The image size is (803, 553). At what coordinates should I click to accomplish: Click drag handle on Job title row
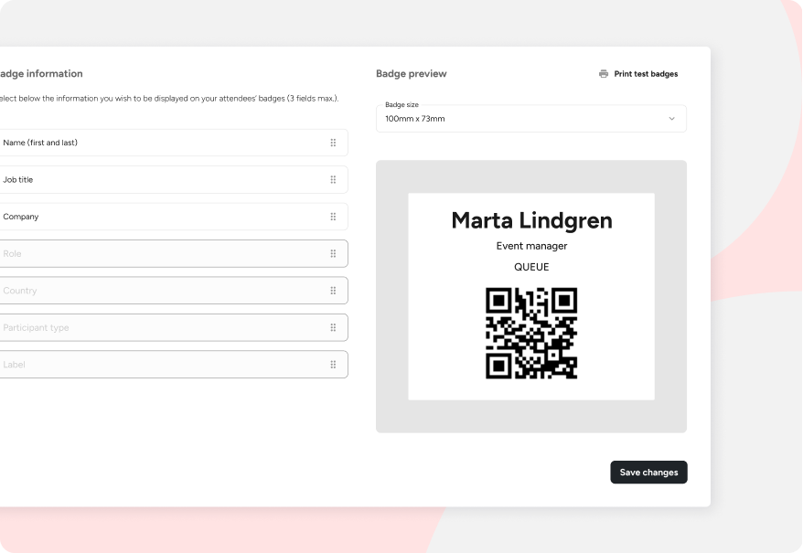(334, 180)
